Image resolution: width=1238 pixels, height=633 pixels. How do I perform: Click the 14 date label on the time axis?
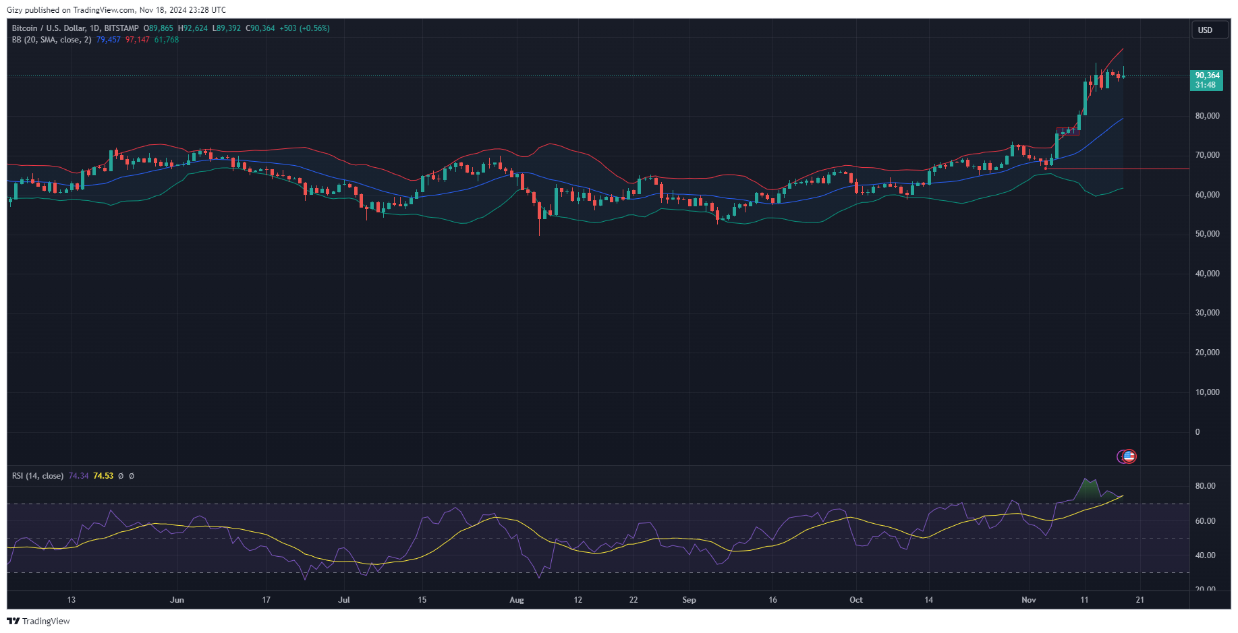[929, 600]
